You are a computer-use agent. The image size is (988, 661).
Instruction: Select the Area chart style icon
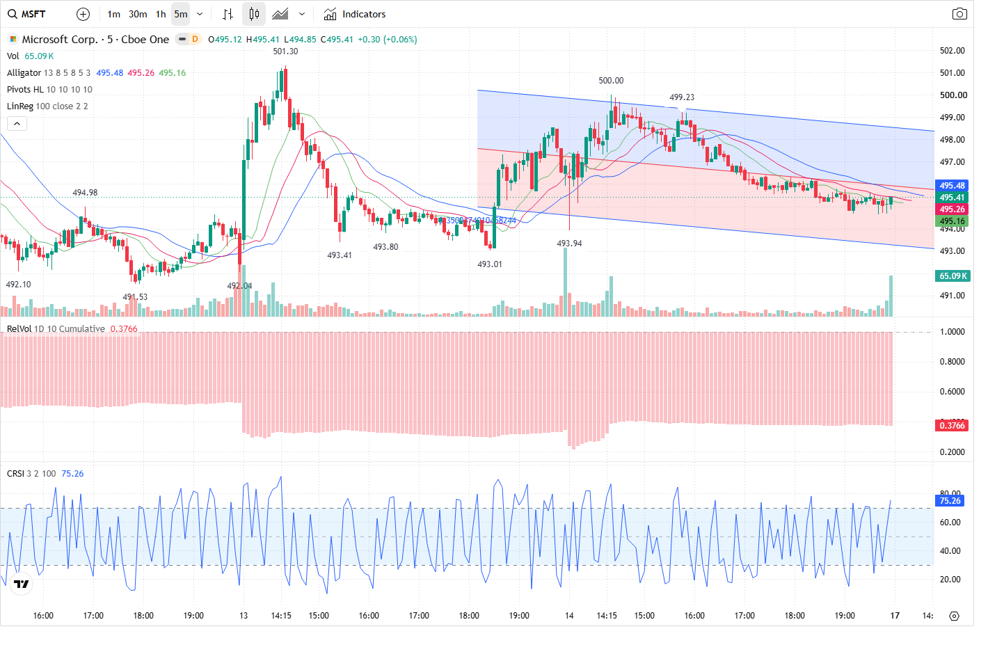click(280, 14)
